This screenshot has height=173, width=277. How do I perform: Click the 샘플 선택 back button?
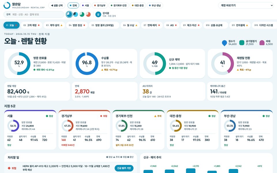pyautogui.click(x=57, y=5)
